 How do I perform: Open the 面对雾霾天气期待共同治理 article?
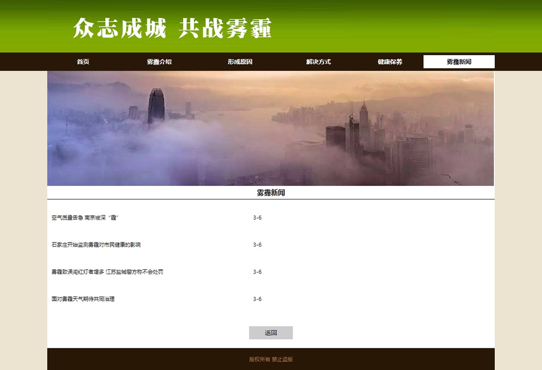coord(83,299)
